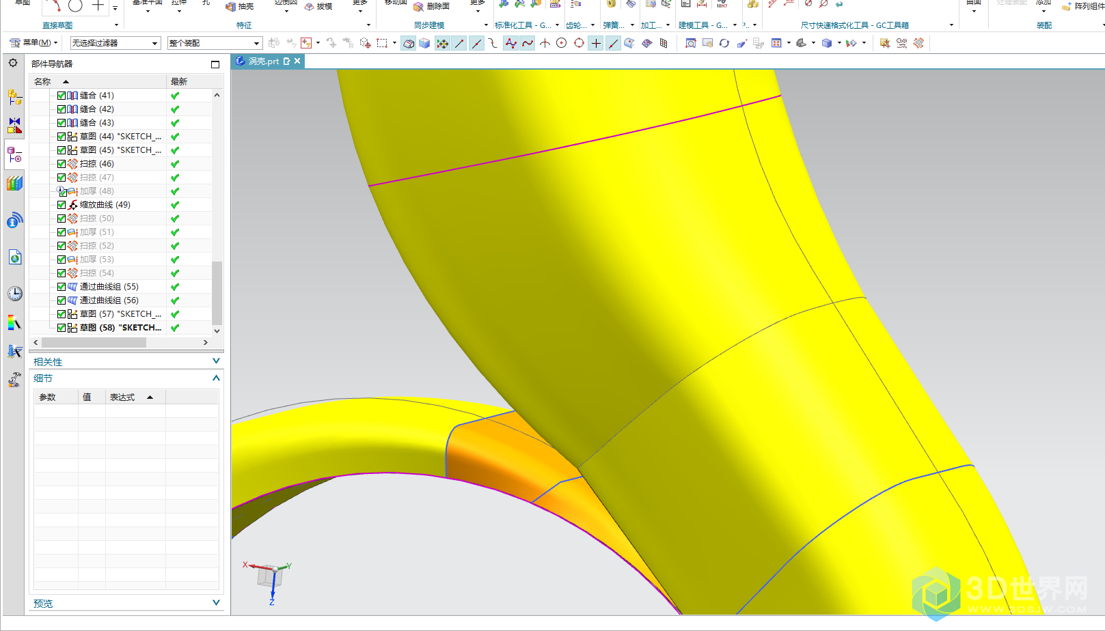
Task: Click the 表达式 details column header
Action: coord(135,397)
